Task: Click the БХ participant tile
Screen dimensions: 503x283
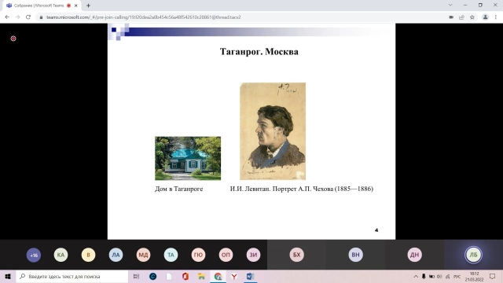Action: tap(297, 255)
